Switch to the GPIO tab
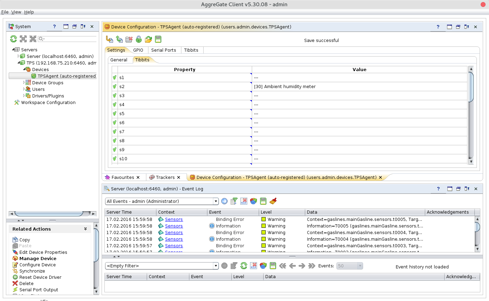The width and height of the screenshot is (489, 301). click(138, 50)
